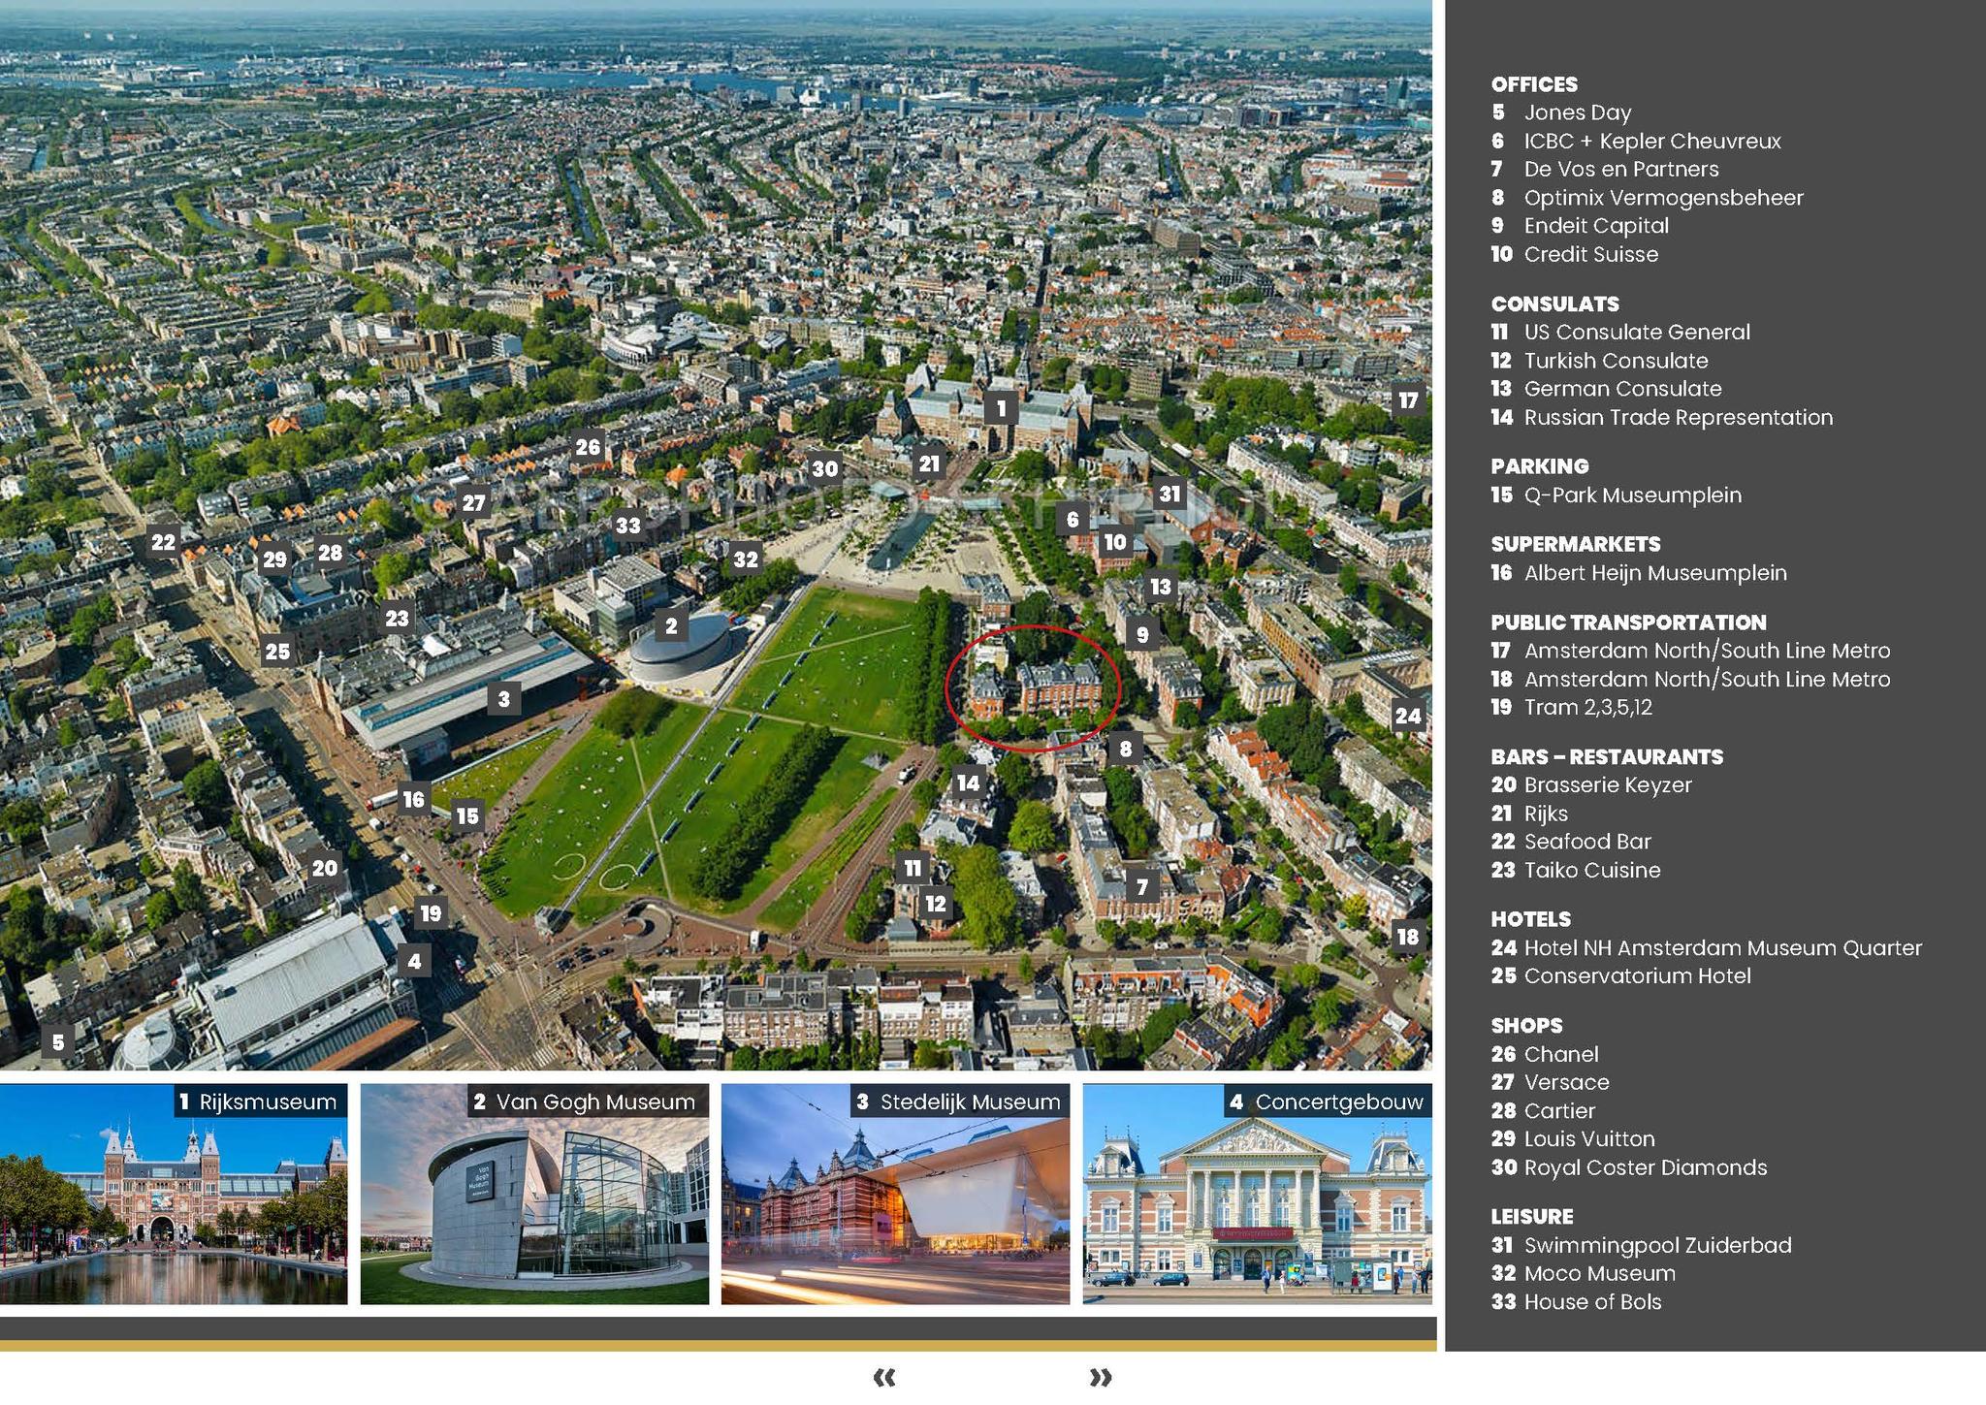Click the PUBLIC TRANSPORTATION section heading

pyautogui.click(x=1629, y=623)
